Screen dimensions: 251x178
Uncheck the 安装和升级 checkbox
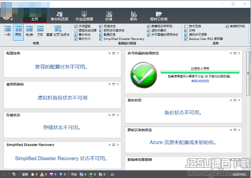coord(227,26)
